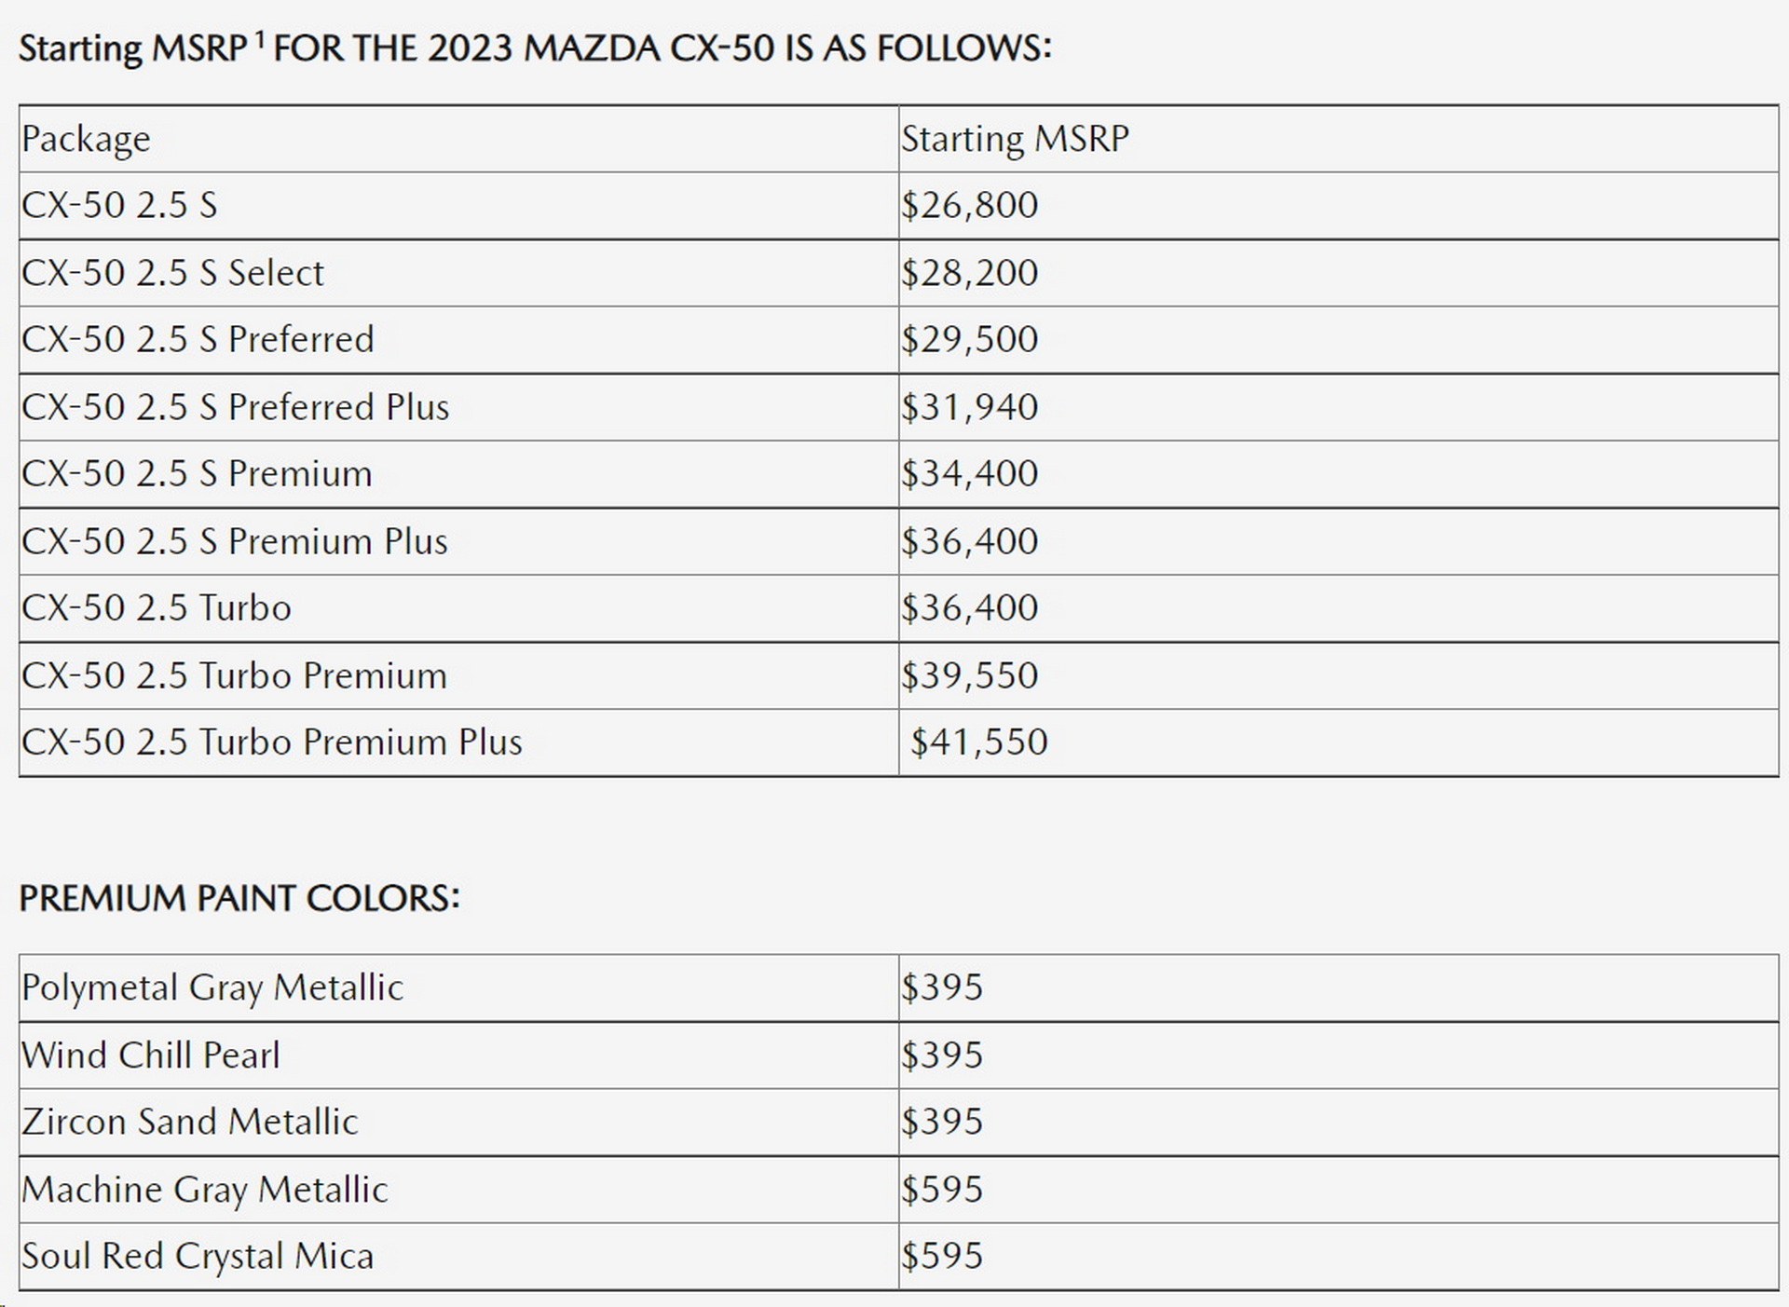Select the "CX-50 2.5 Turbo Premium Plus" row label

[271, 742]
